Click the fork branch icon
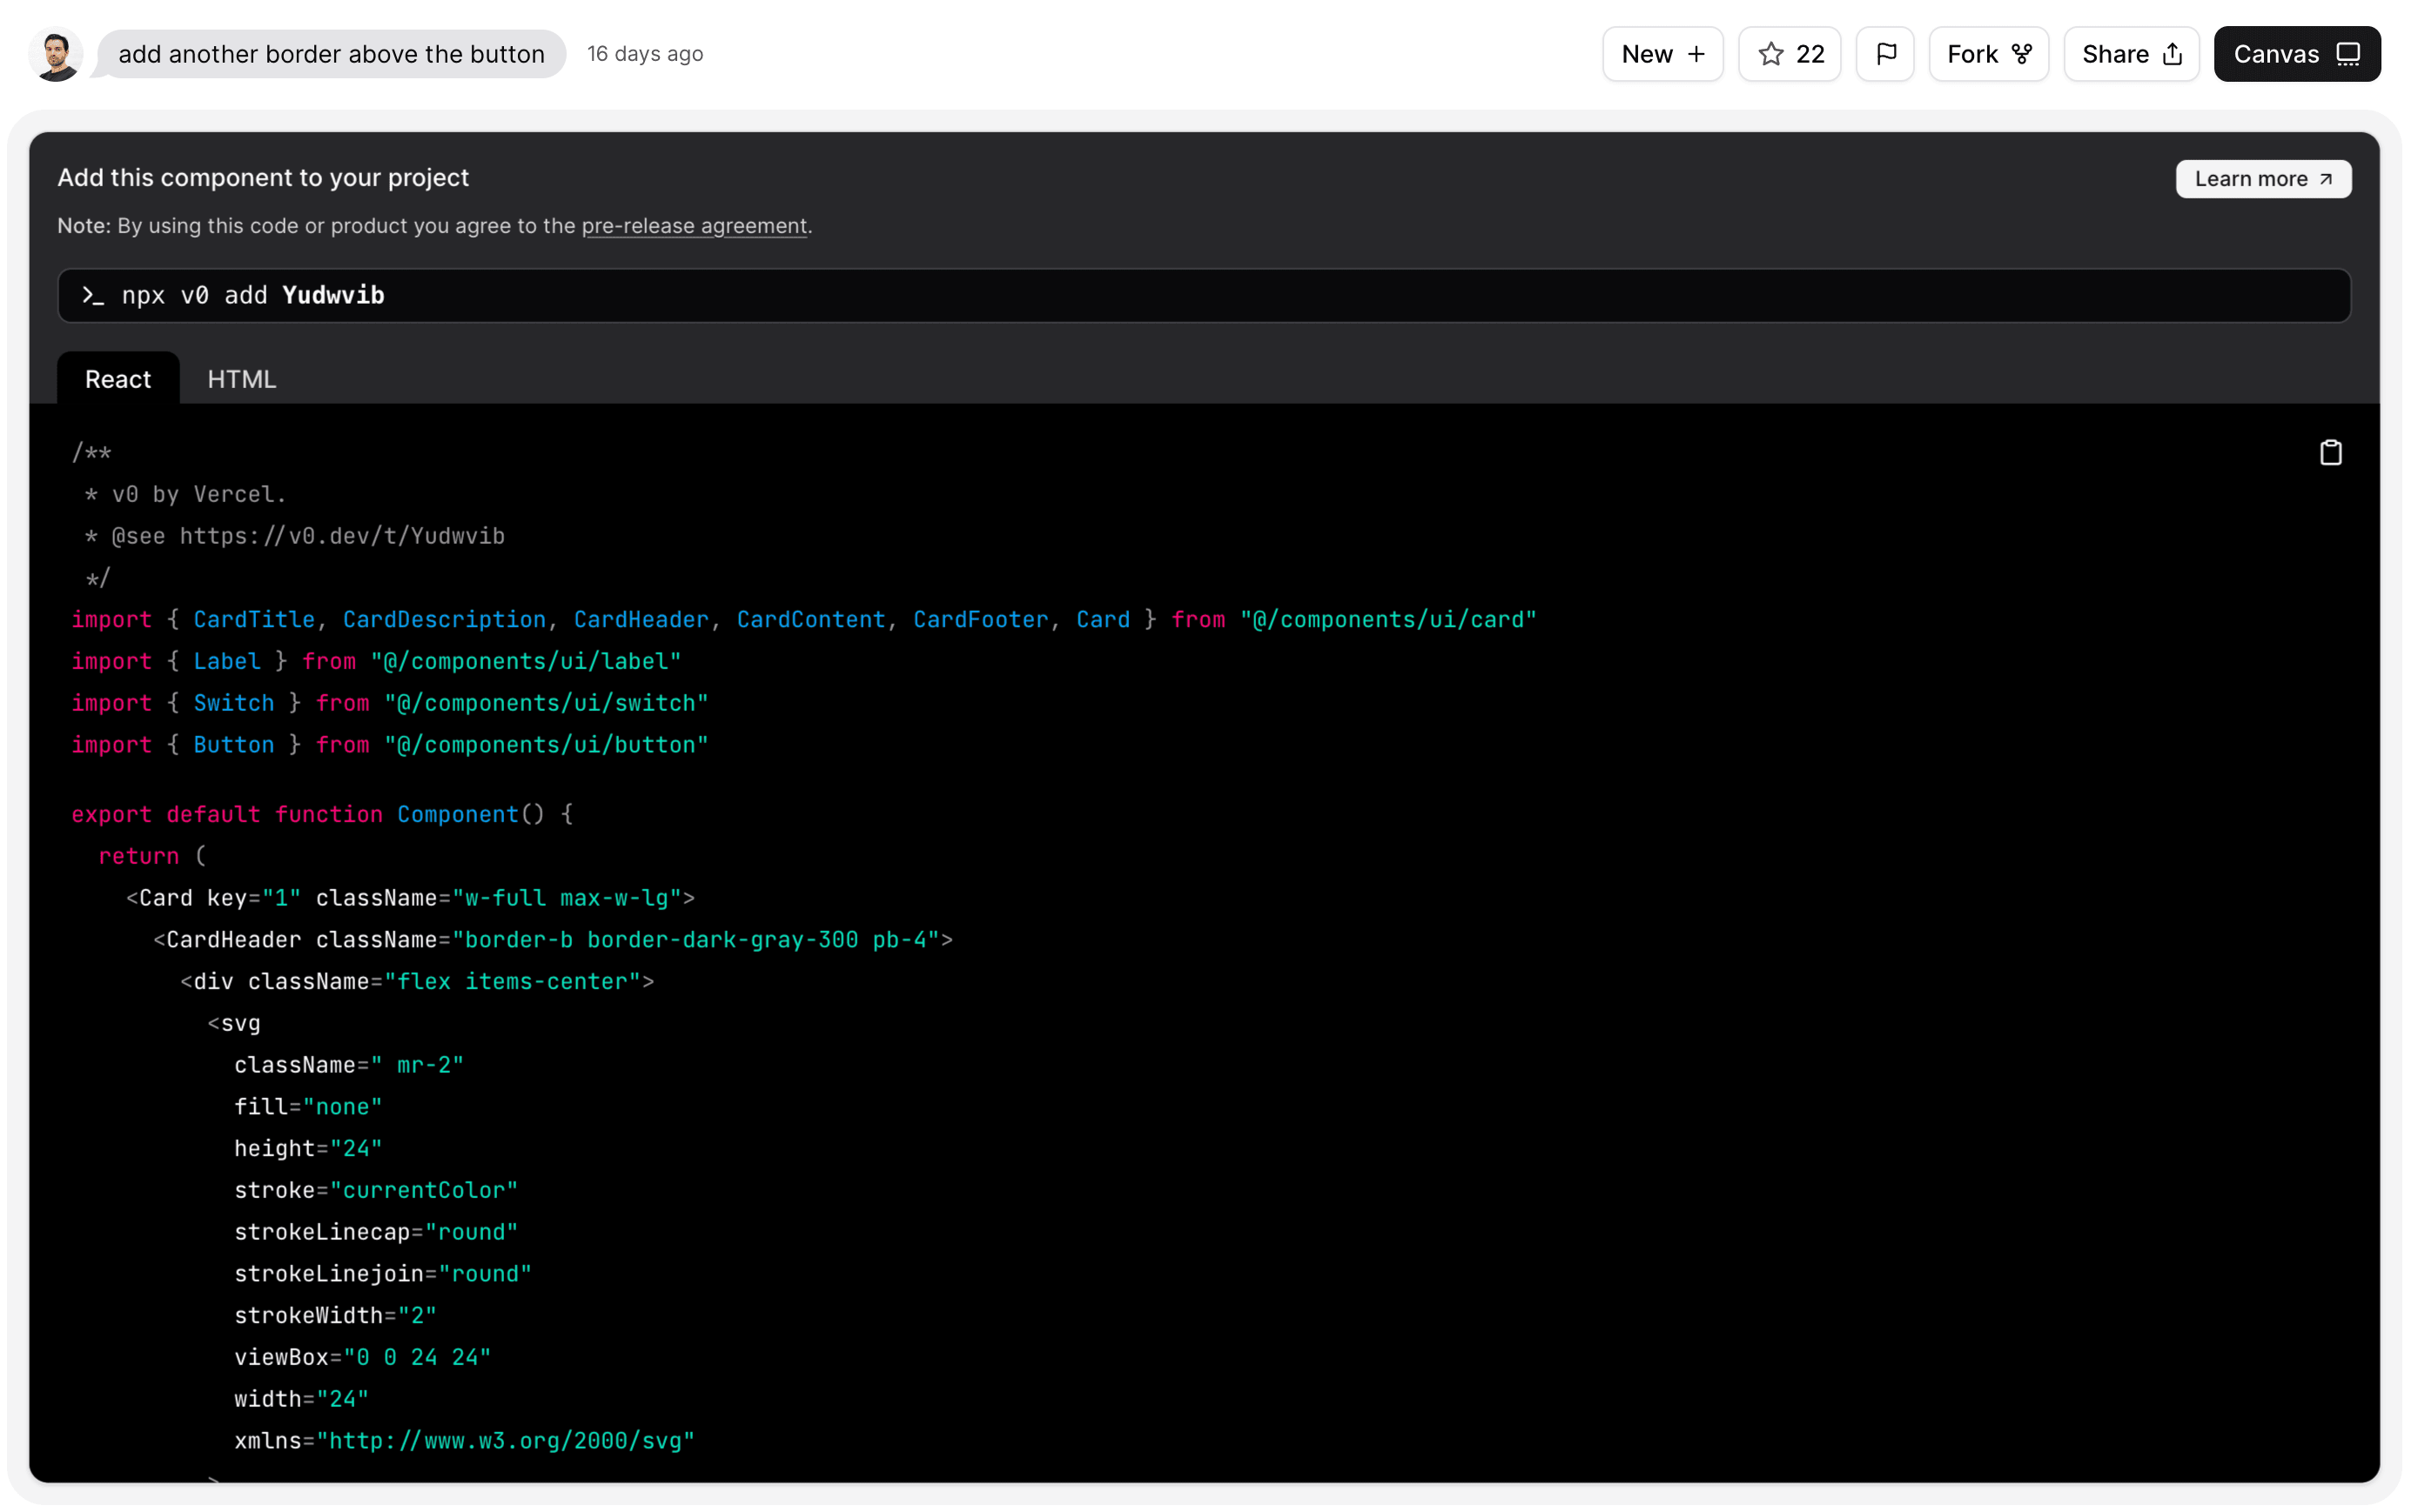The width and height of the screenshot is (2418, 1512). point(2022,54)
